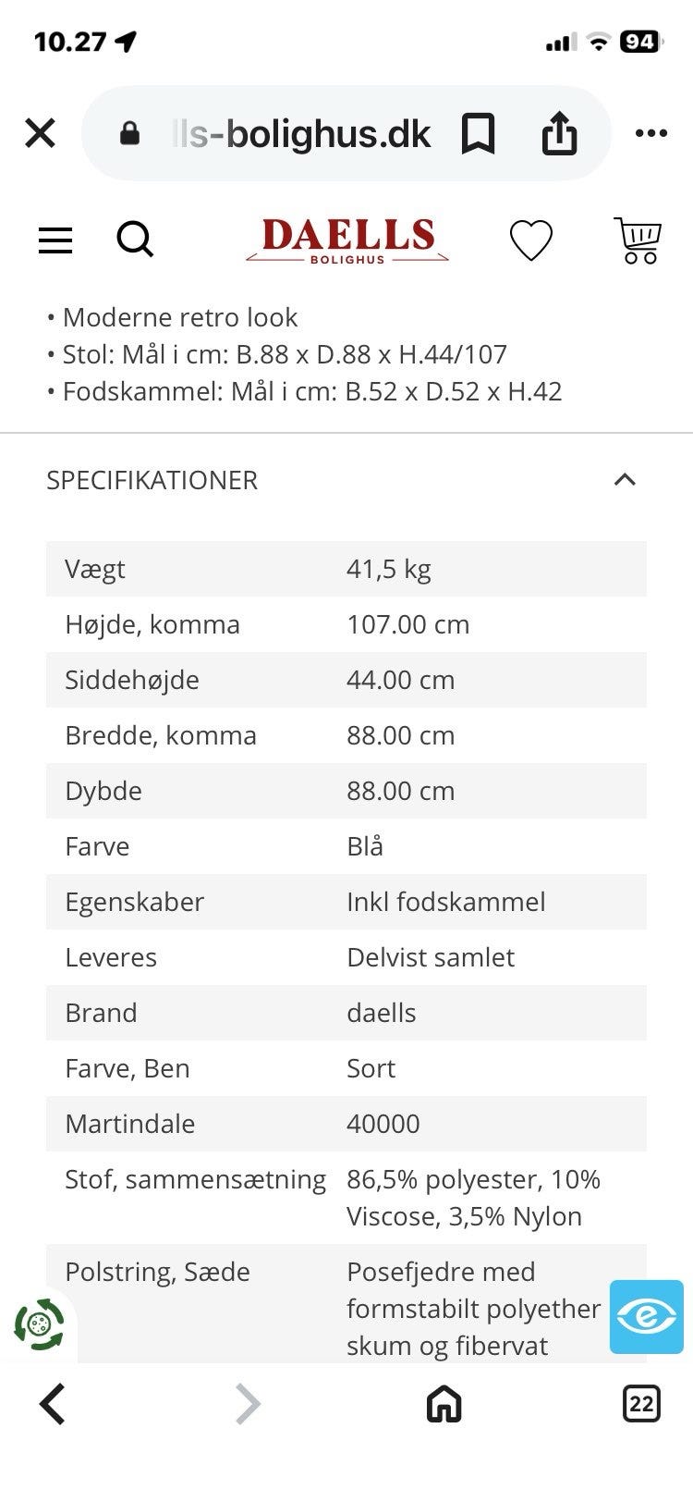Open the tab switcher showing 22 tabs
Image resolution: width=693 pixels, height=1502 pixels.
coord(640,1404)
